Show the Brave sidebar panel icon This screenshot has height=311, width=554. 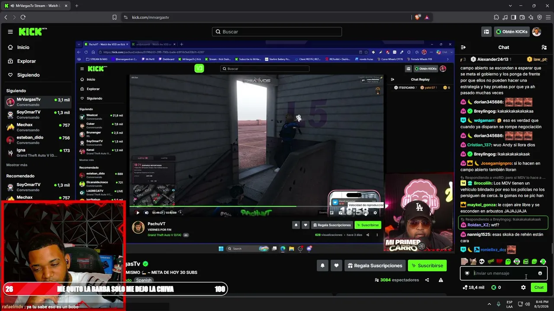514,17
